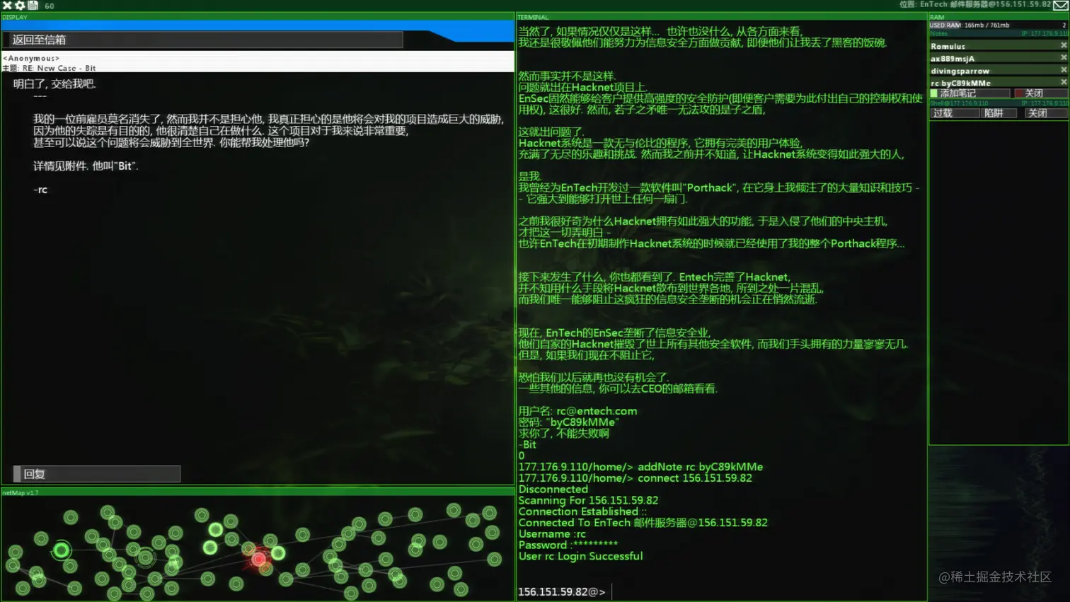Select the ax889msjA note text
1070x602 pixels.
click(953, 59)
